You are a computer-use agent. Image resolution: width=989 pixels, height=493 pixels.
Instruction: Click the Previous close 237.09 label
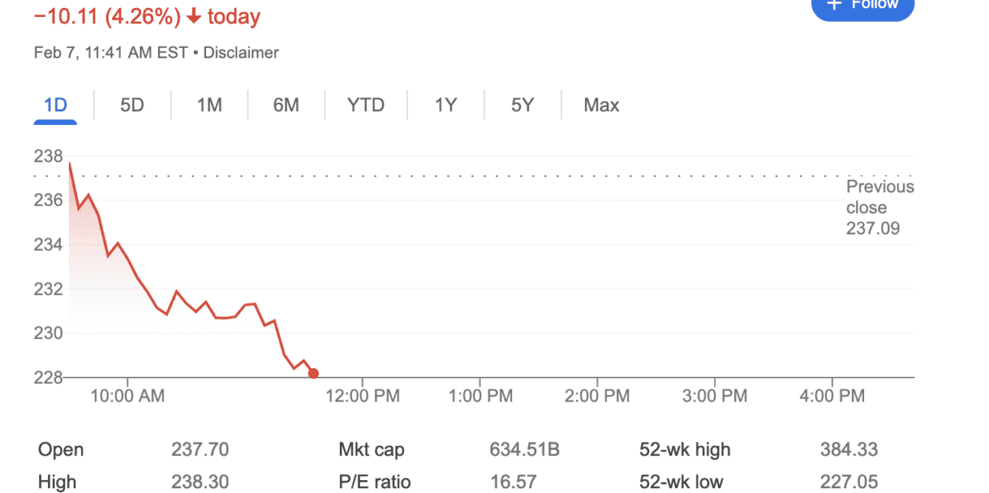click(879, 208)
